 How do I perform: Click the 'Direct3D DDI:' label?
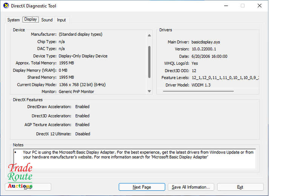(177, 71)
